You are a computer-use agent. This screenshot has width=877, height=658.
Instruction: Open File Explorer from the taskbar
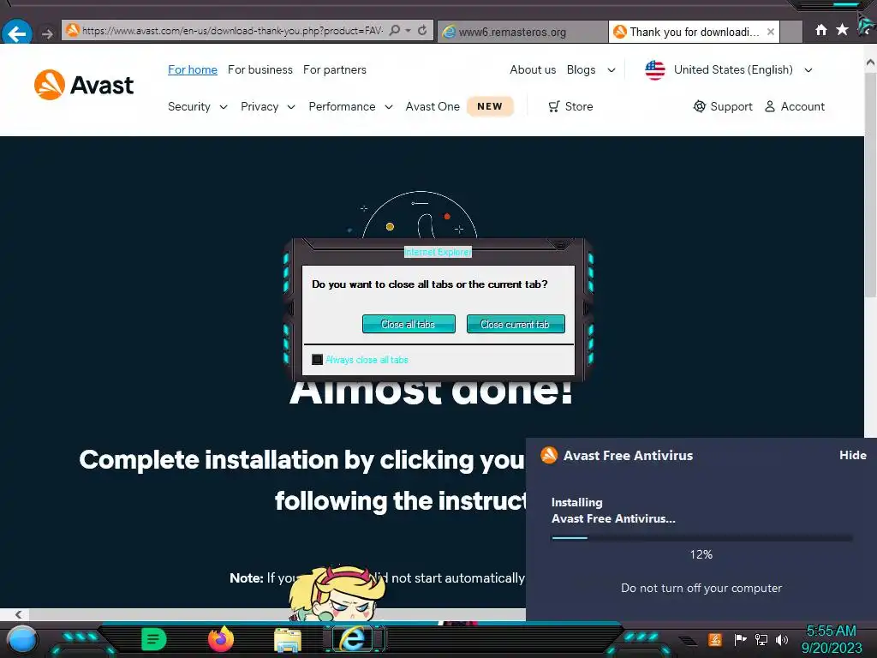point(288,641)
